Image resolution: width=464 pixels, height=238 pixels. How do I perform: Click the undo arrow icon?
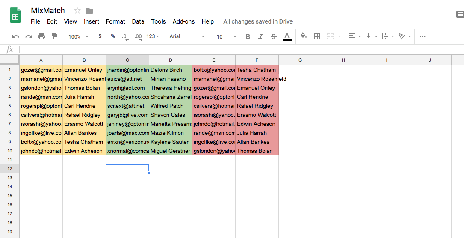click(x=16, y=37)
